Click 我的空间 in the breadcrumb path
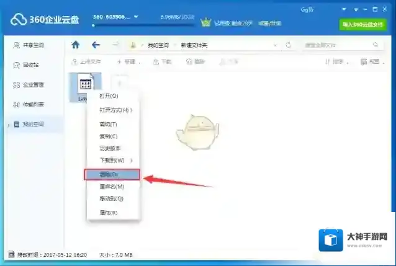The height and width of the screenshot is (266, 396). (158, 45)
